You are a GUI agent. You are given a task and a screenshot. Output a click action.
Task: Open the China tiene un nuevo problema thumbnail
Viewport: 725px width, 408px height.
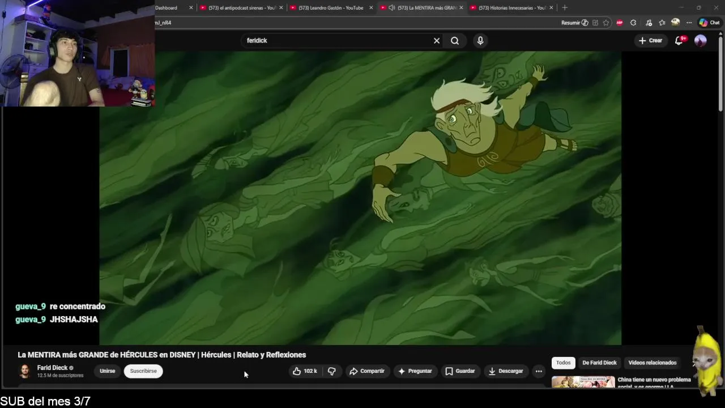click(x=583, y=382)
